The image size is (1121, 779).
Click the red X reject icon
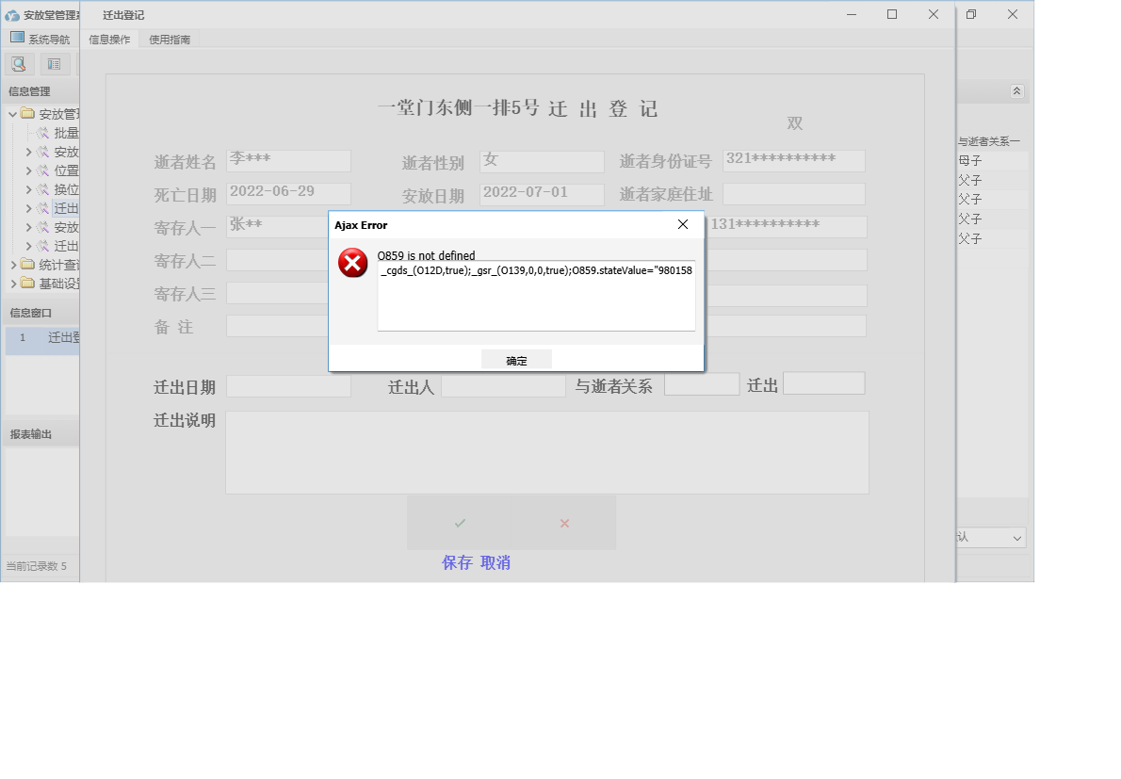563,522
